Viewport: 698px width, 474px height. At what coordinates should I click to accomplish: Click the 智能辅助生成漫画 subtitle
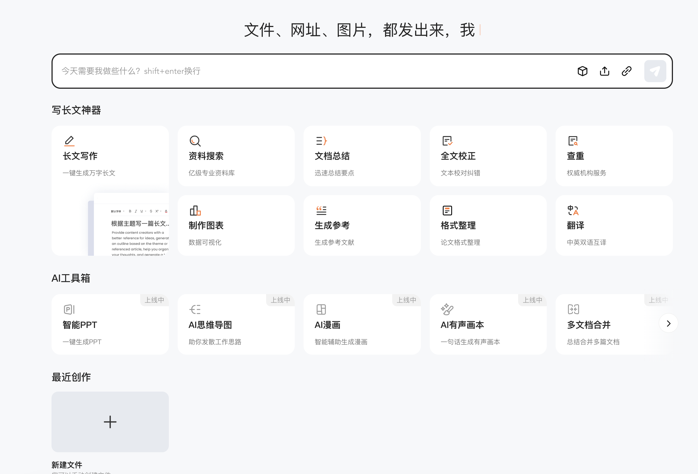click(x=341, y=342)
